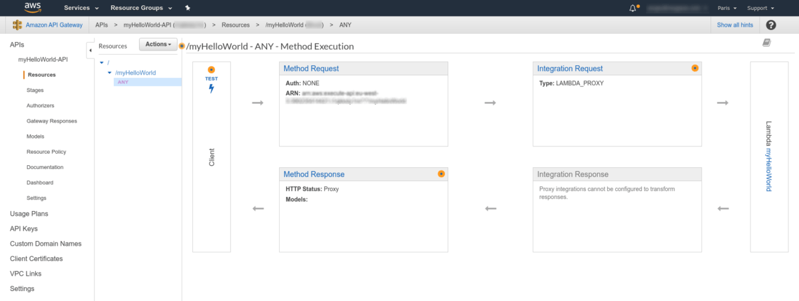The image size is (799, 301).
Task: Open Custom Domain Names in the sidebar
Action: (x=46, y=244)
